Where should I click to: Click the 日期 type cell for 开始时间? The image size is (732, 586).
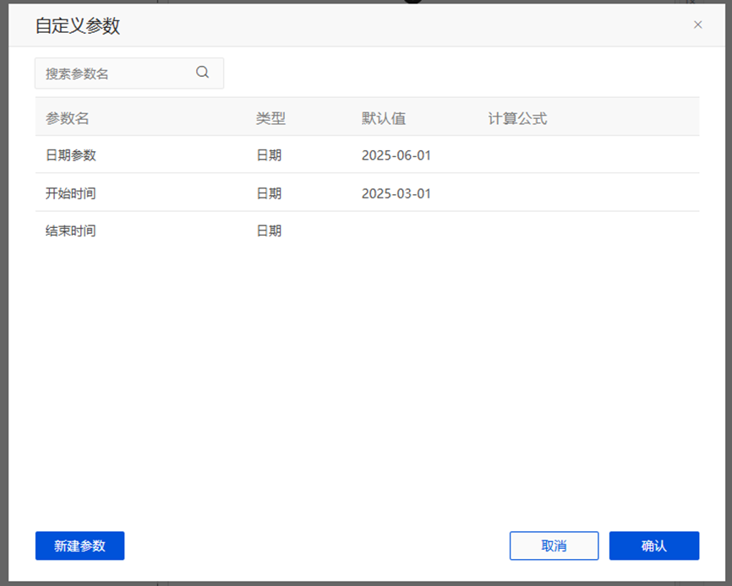(269, 193)
